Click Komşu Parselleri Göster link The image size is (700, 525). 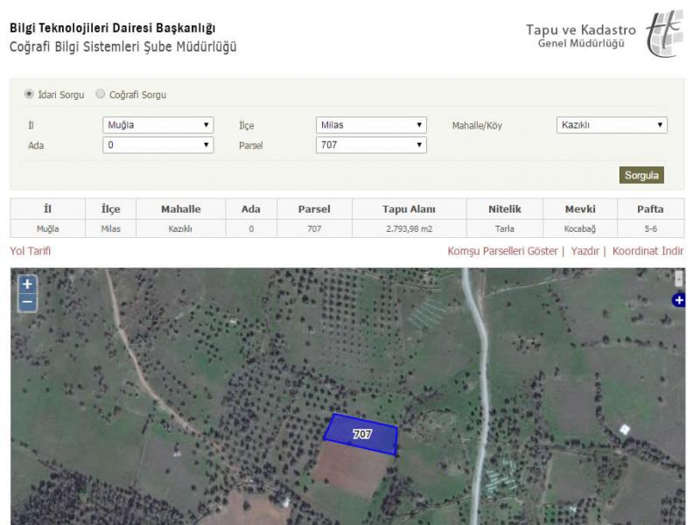tap(502, 251)
